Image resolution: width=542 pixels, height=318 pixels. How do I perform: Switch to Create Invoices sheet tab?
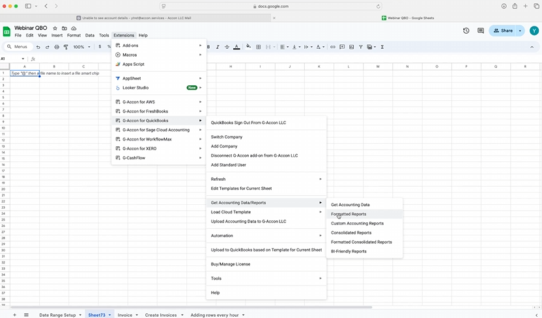point(161,315)
